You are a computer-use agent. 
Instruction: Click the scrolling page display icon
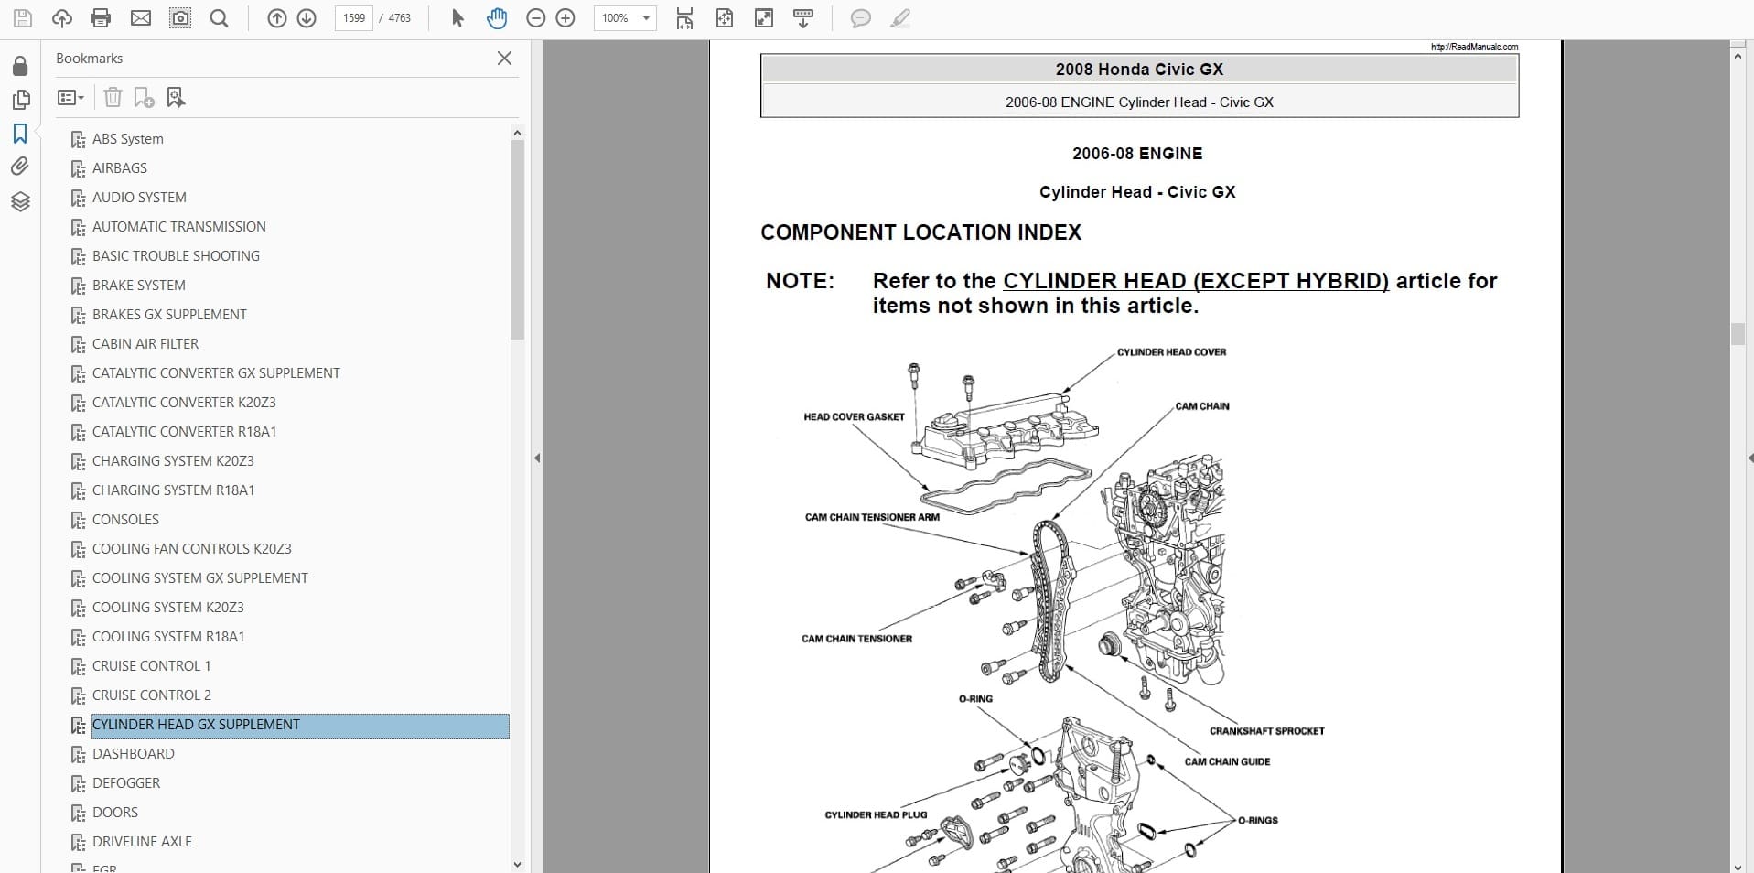coord(684,18)
